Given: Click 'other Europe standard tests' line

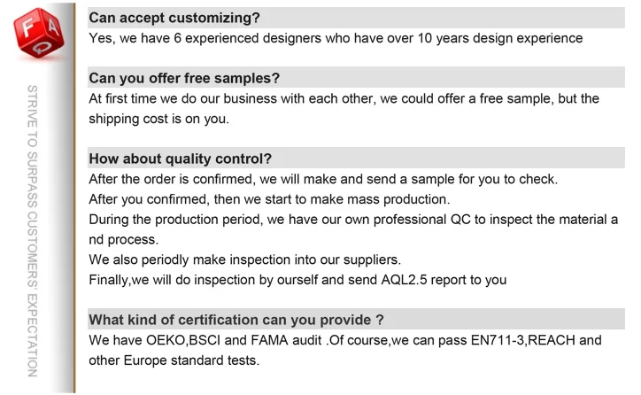Looking at the screenshot, I should (174, 360).
